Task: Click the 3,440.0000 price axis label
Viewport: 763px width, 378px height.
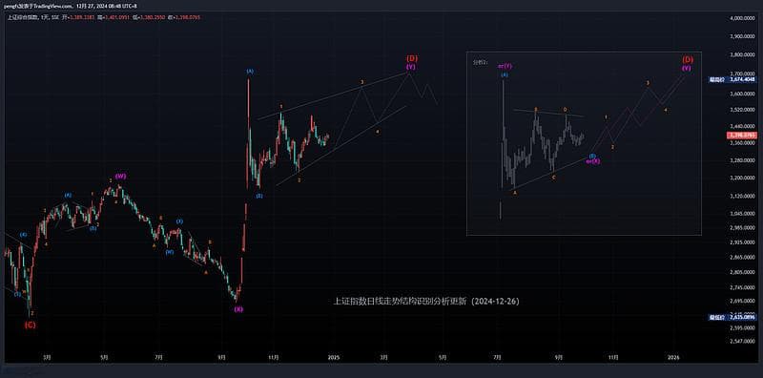Action: point(743,126)
